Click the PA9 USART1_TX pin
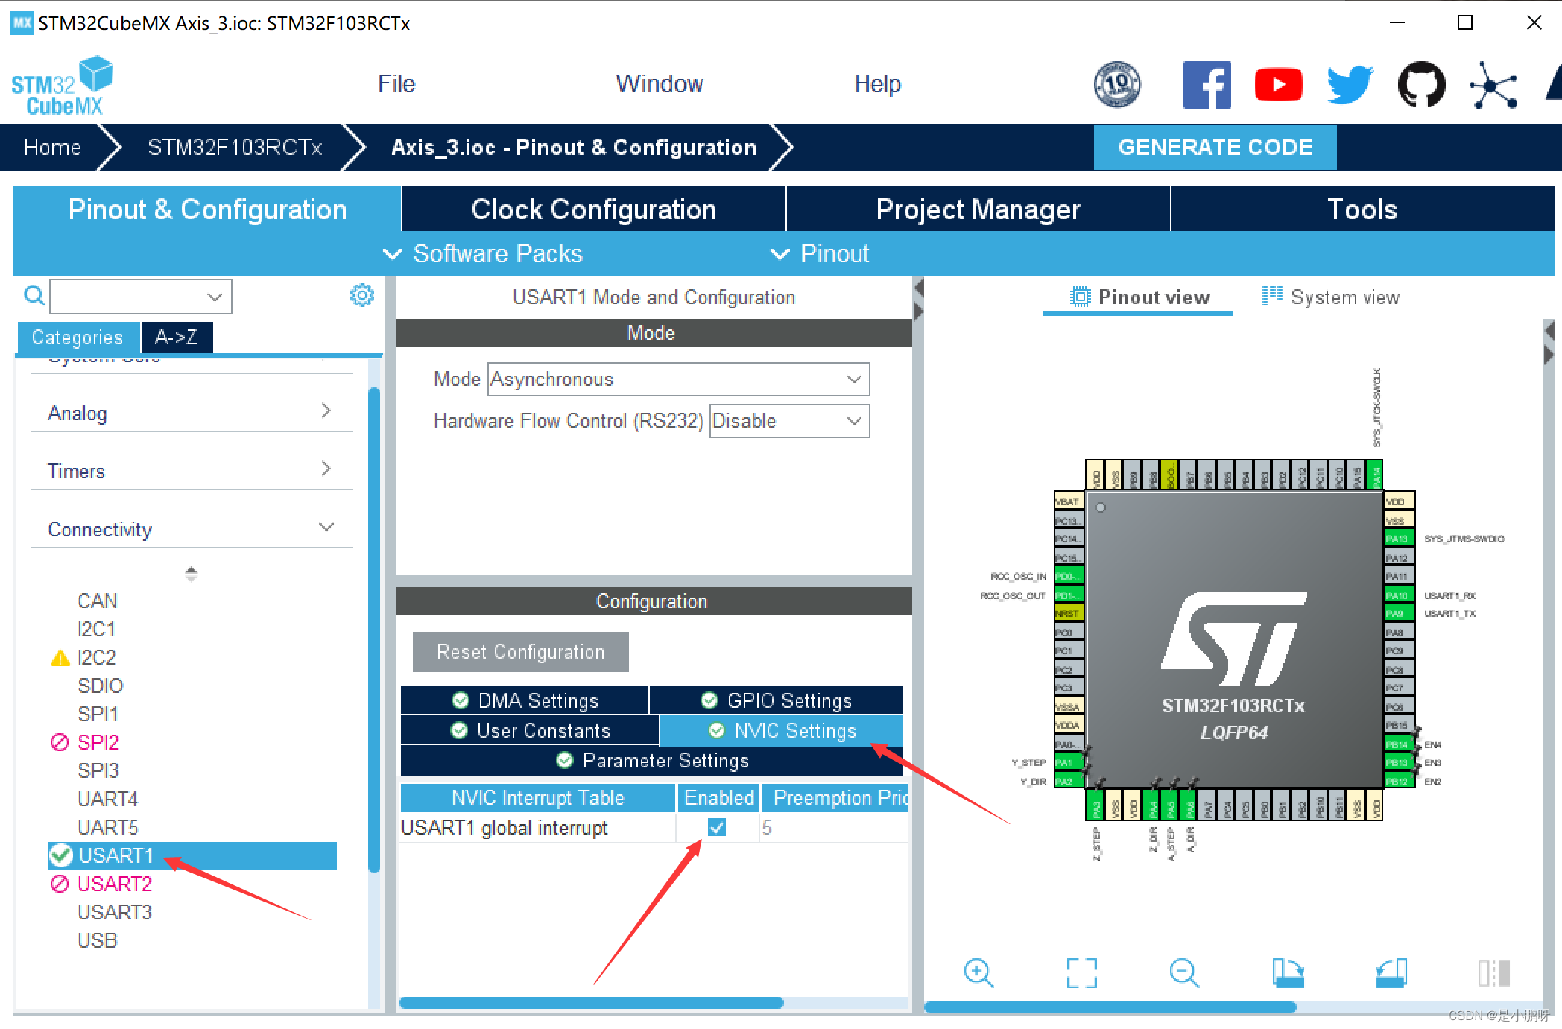The height and width of the screenshot is (1029, 1562). click(x=1399, y=613)
